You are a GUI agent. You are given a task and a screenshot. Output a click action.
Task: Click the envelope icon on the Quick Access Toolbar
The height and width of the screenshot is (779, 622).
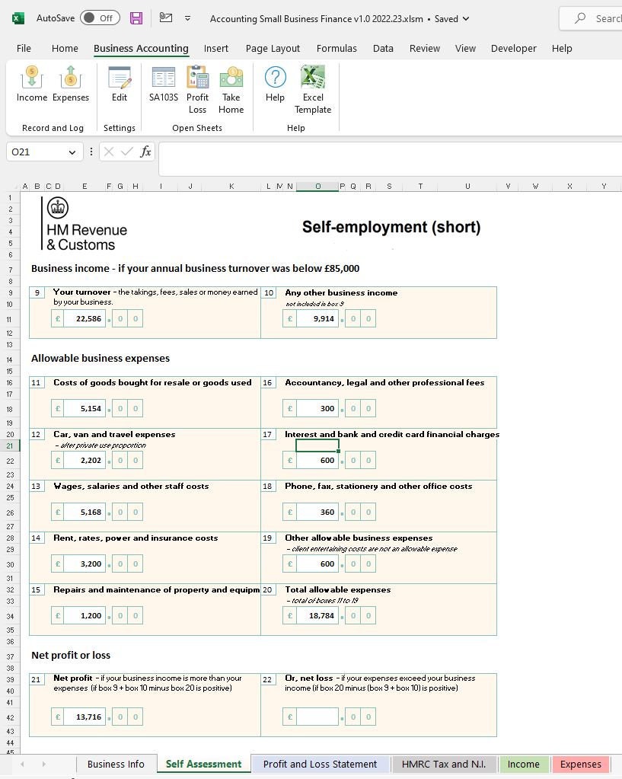(167, 18)
